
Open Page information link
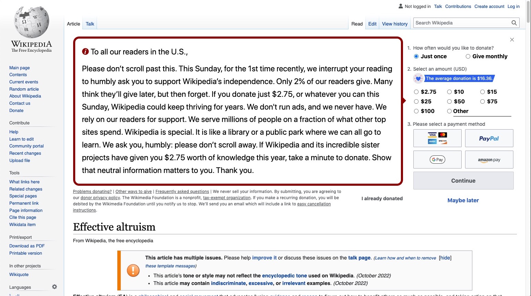pos(26,211)
